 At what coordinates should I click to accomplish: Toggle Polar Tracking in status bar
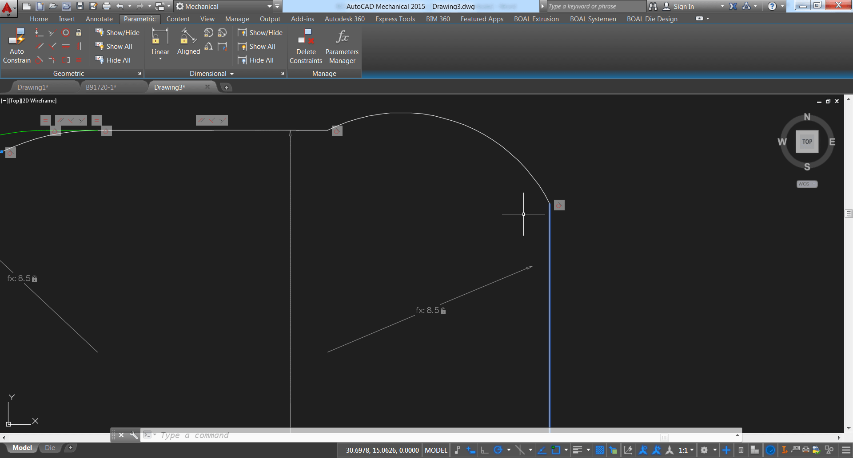click(x=498, y=450)
